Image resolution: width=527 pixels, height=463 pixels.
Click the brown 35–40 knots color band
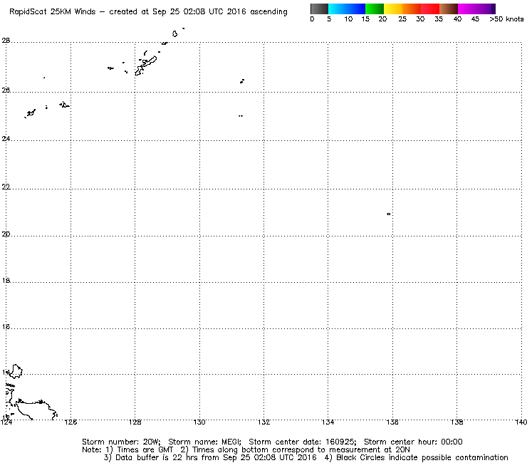(x=449, y=9)
